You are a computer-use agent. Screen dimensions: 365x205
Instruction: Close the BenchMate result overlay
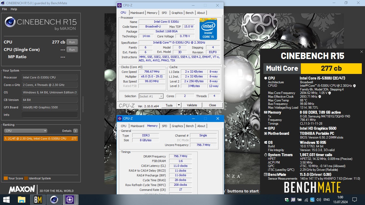(362, 52)
